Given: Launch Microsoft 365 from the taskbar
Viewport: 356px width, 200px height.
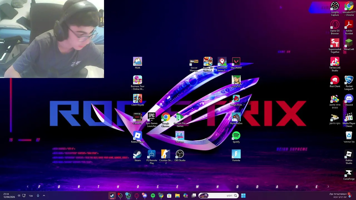Looking at the screenshot, I should click(186, 196).
